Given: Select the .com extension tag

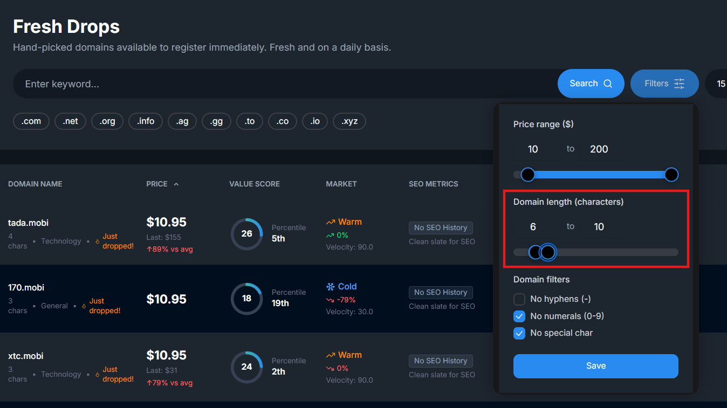Looking at the screenshot, I should click(31, 121).
